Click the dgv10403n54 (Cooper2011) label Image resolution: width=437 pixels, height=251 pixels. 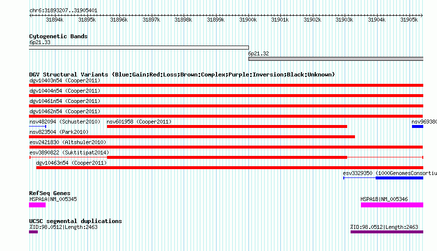pos(65,81)
